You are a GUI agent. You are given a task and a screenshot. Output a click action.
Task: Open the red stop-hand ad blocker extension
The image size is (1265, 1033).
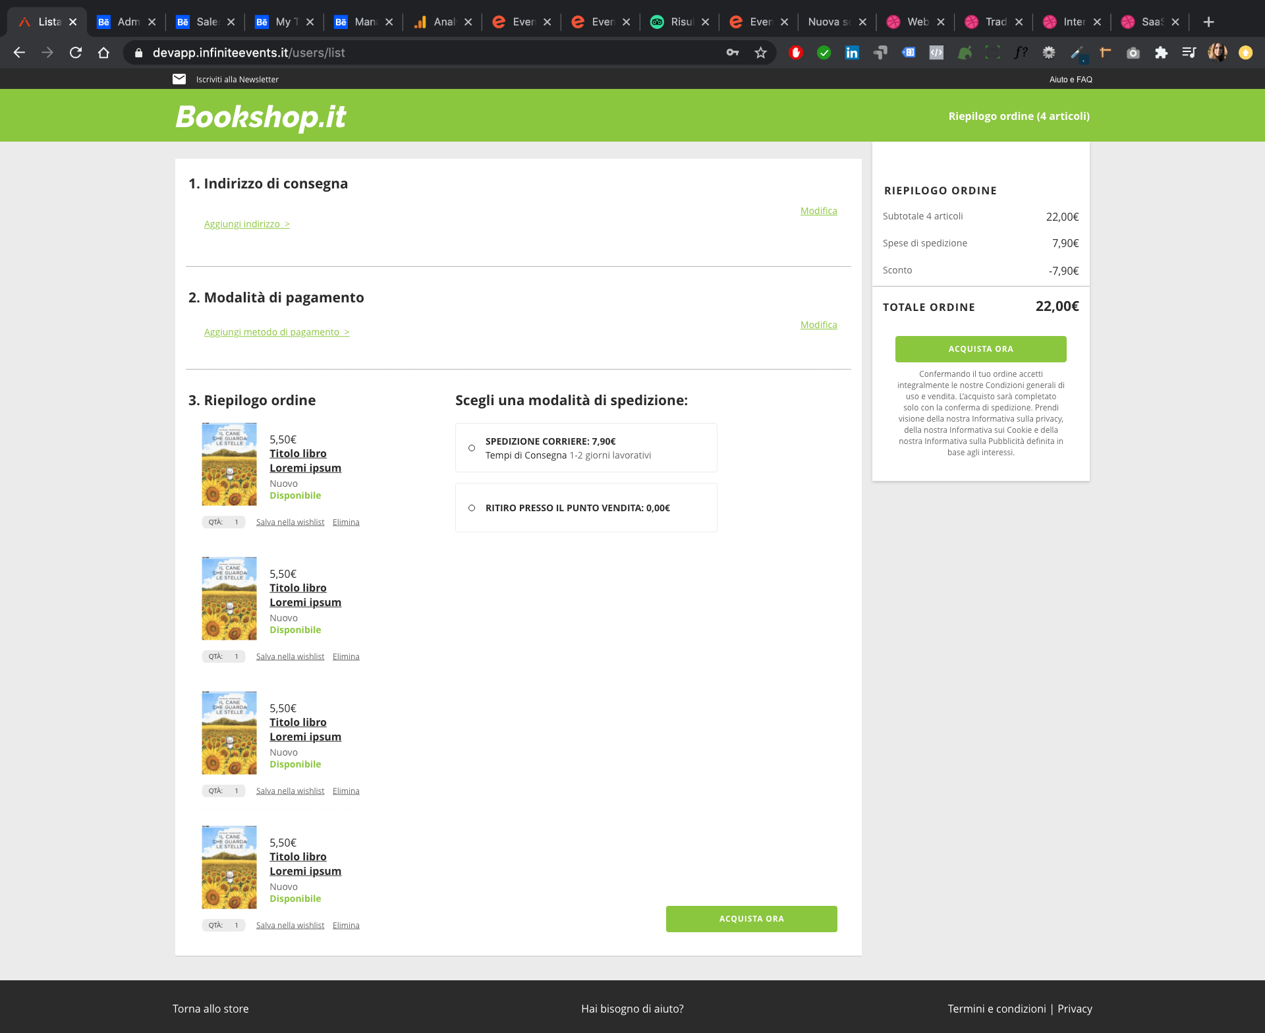(796, 53)
